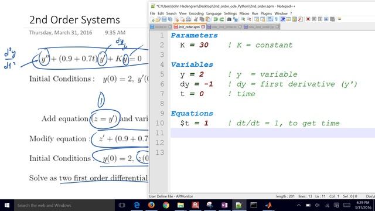Toggle synchronize vertical scrolling

coord(257,19)
